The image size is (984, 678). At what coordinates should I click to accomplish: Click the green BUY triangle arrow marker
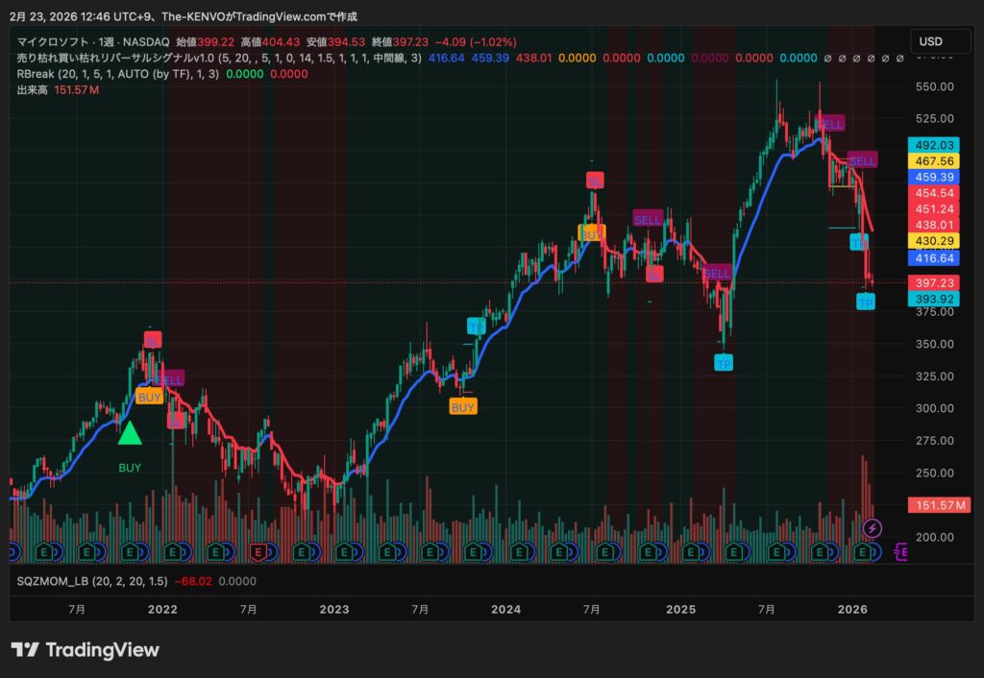(x=130, y=433)
